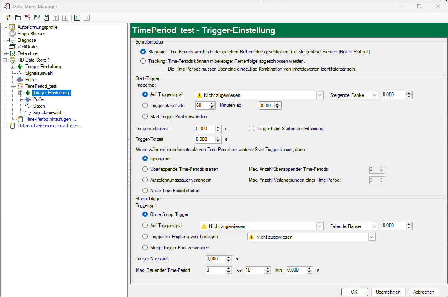Viewport: 448px width, 297px height.
Task: Collapse the TimePeriod_test tree node
Action: tap(13, 86)
